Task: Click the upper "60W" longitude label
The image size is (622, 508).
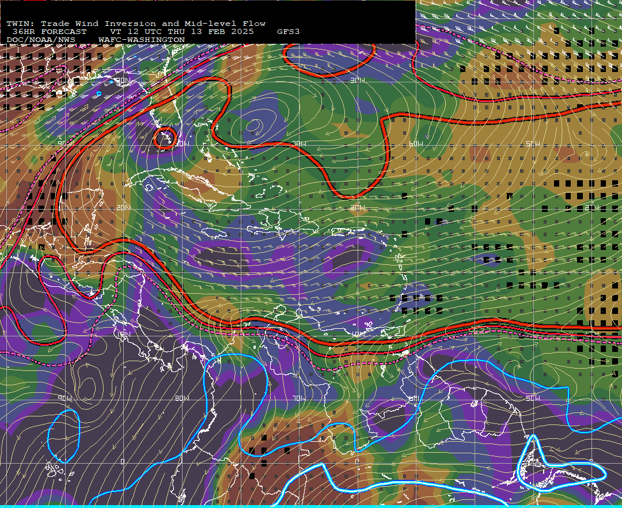Action: click(416, 143)
